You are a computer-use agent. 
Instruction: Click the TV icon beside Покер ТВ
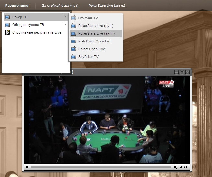pos(7,17)
